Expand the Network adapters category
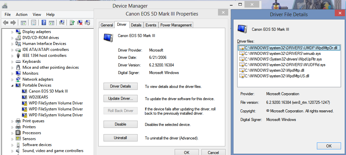346x155 pixels. click(x=13, y=79)
